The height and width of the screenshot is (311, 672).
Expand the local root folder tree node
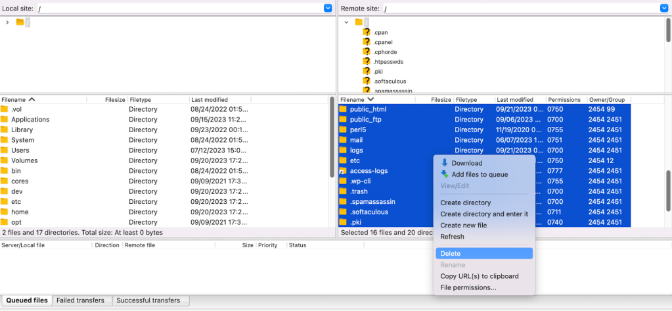[7, 22]
